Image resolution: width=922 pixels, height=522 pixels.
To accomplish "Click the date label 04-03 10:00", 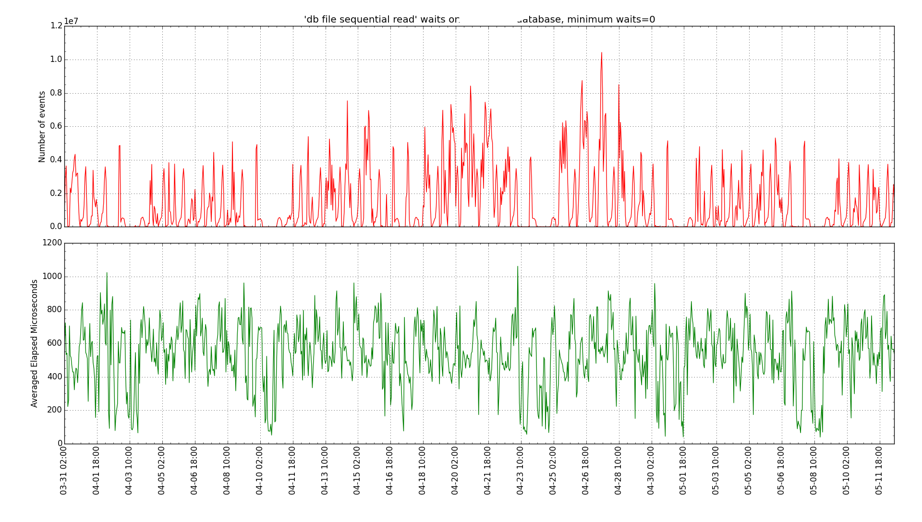I will pos(129,471).
